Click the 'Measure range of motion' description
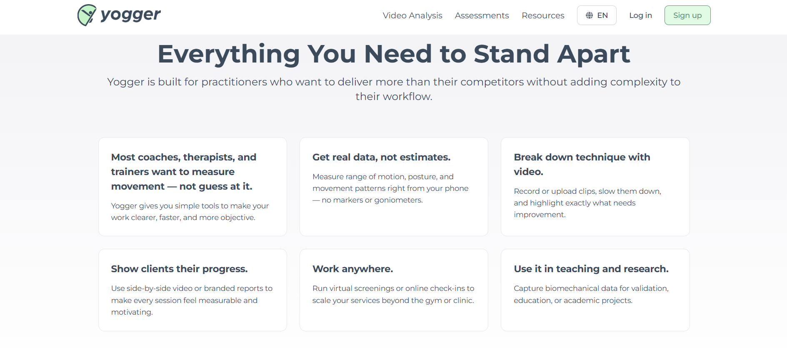 click(390, 188)
